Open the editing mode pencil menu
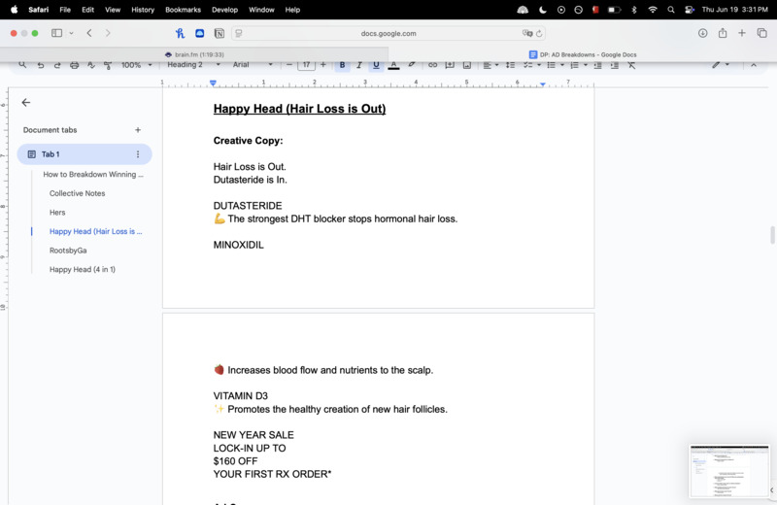Image resolution: width=777 pixels, height=505 pixels. pyautogui.click(x=721, y=65)
